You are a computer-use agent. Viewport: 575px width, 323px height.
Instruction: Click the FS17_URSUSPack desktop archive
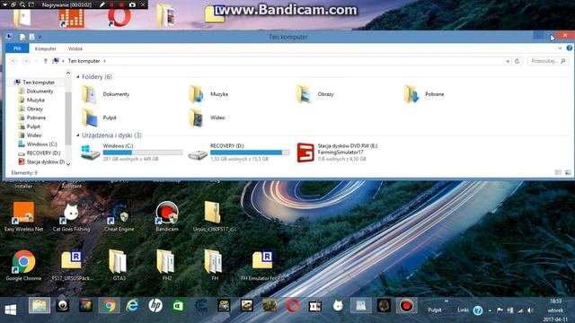(x=72, y=266)
